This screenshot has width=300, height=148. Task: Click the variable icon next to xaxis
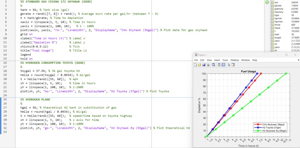(272, 41)
